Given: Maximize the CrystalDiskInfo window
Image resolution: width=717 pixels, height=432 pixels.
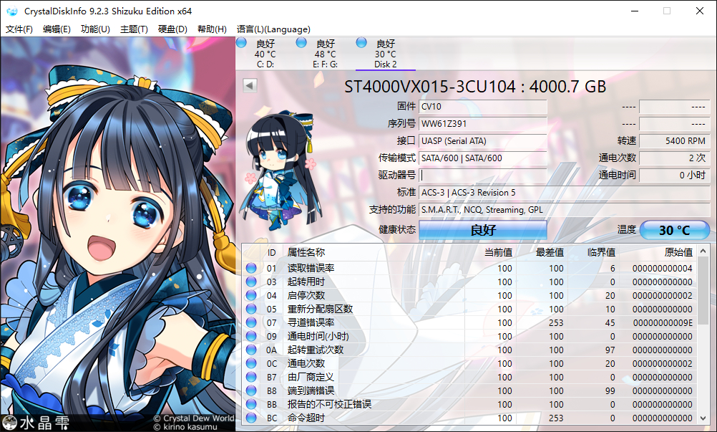Looking at the screenshot, I should tap(667, 11).
